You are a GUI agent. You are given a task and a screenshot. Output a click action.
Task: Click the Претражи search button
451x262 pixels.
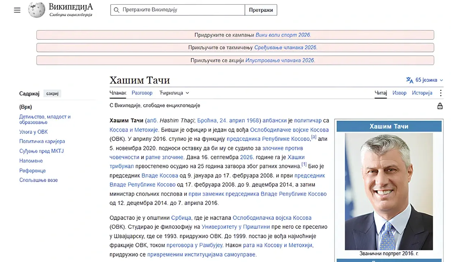[261, 10]
